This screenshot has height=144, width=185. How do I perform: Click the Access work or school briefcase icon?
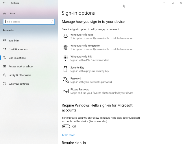(x=4, y=67)
